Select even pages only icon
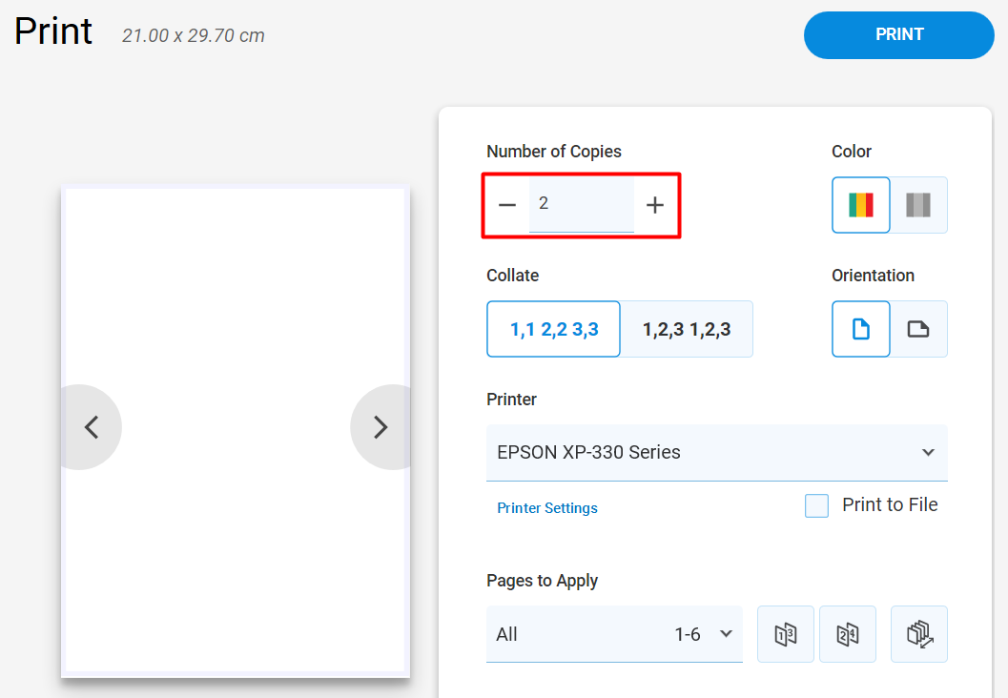The height and width of the screenshot is (698, 1008). pos(847,634)
